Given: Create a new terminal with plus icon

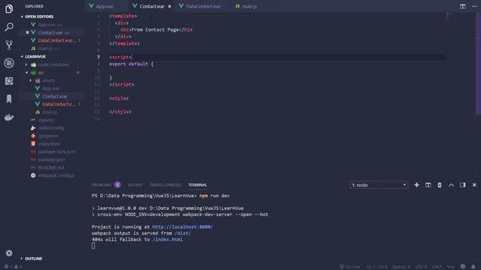Looking at the screenshot, I should (416, 185).
